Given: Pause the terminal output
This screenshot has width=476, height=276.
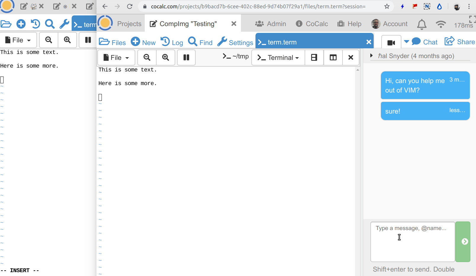Looking at the screenshot, I should [x=186, y=58].
